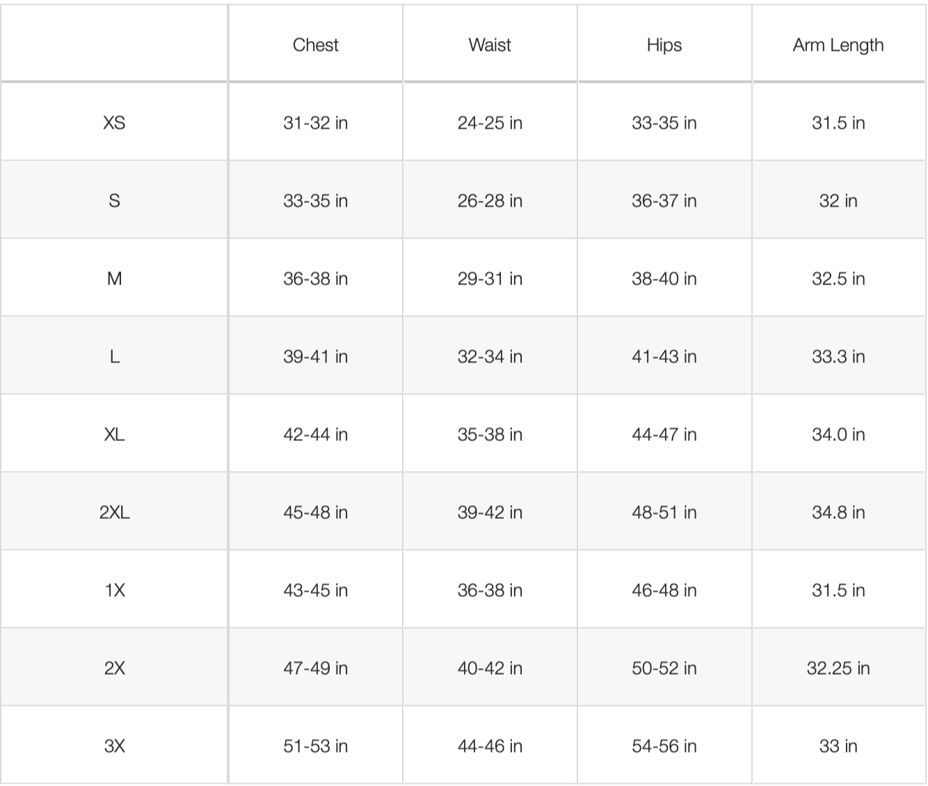This screenshot has height=786, width=928.
Task: Click the 2X size row label
Action: 114,668
